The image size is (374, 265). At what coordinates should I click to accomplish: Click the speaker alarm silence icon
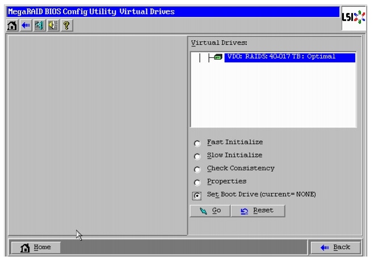[53, 25]
